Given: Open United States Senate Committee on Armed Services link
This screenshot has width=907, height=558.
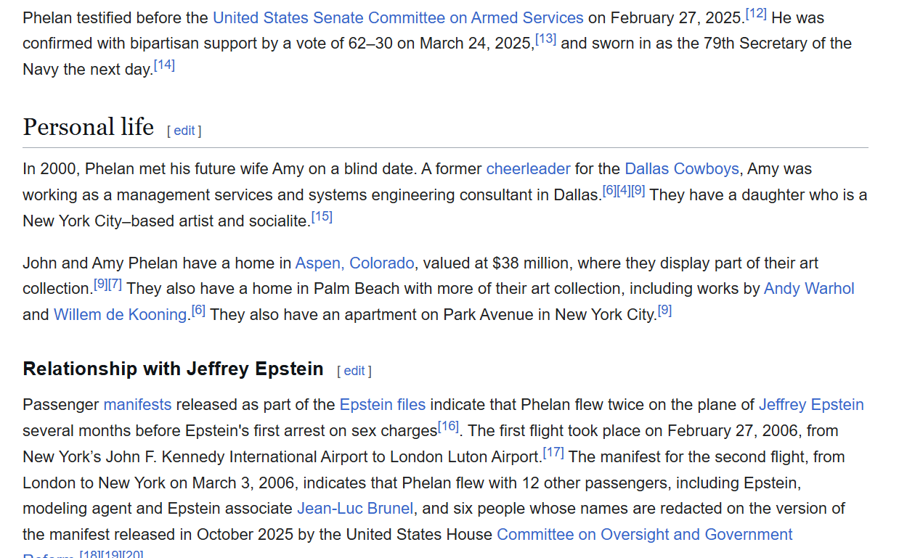Looking at the screenshot, I should click(x=398, y=17).
